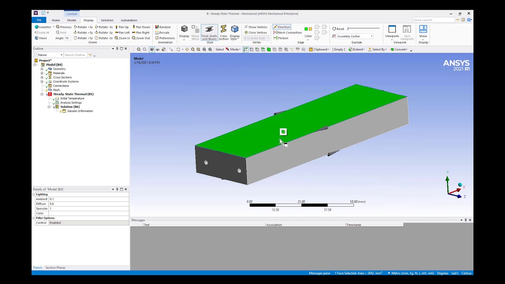The width and height of the screenshot is (505, 284).
Task: Expand the Coordinate Systems tree node
Action: (x=42, y=82)
